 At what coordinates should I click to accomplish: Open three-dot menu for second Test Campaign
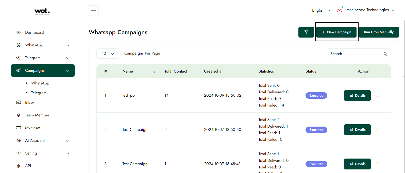coord(378,164)
